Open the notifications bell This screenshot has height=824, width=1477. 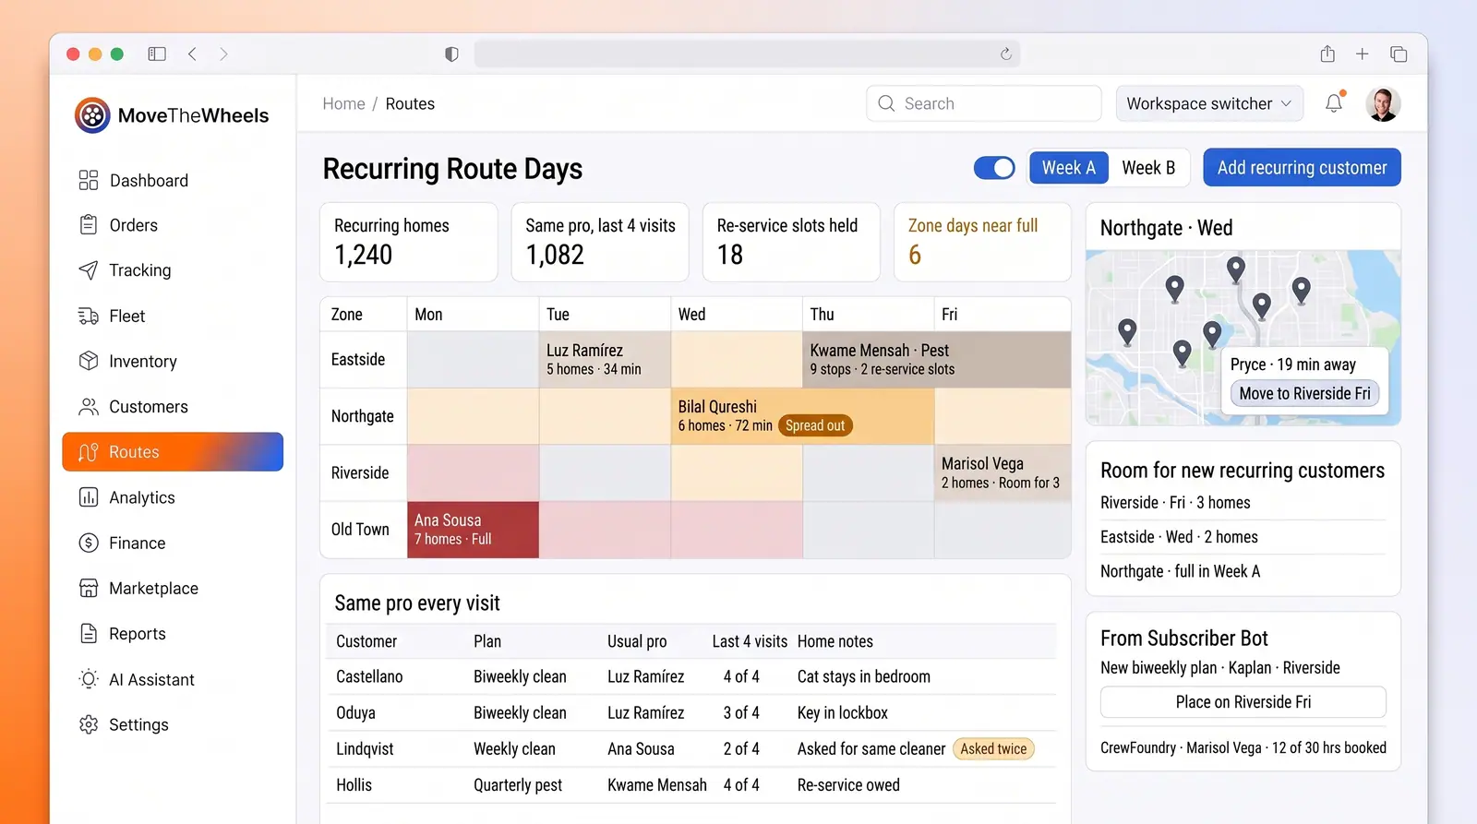[1334, 103]
